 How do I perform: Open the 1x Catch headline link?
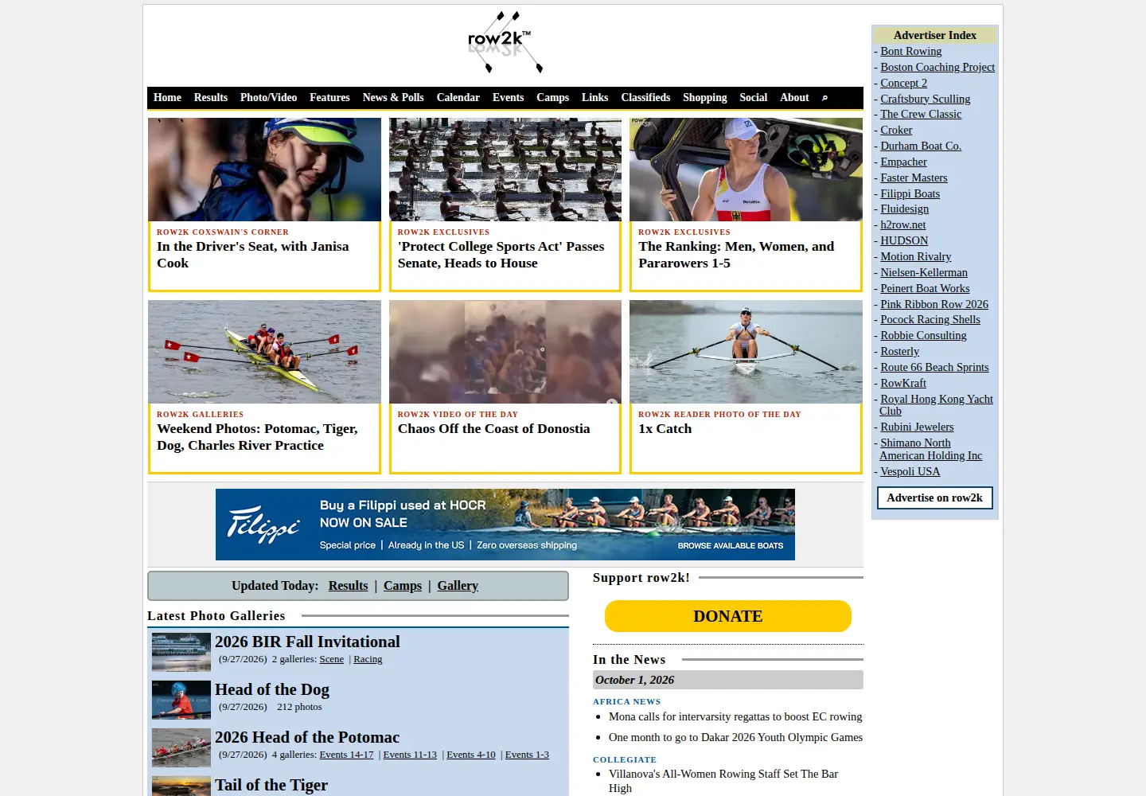tap(665, 428)
